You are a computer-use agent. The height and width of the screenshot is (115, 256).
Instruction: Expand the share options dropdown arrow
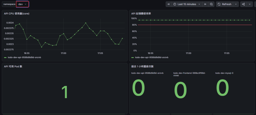point(250,4)
